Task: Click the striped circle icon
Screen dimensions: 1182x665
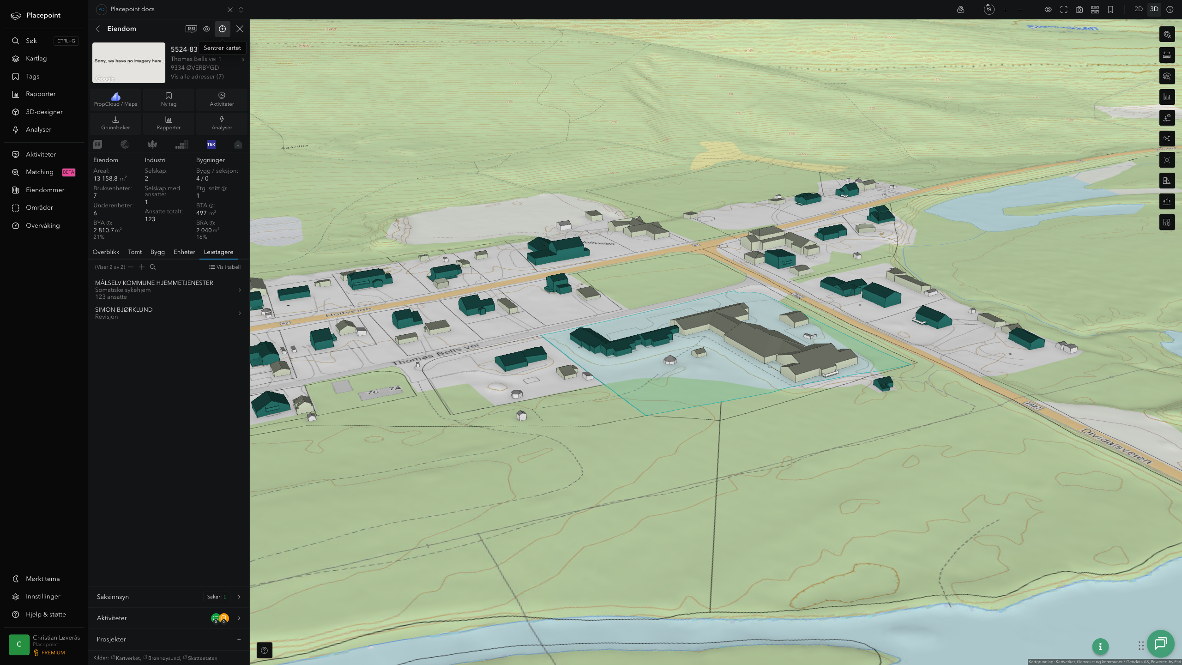Action: click(125, 145)
